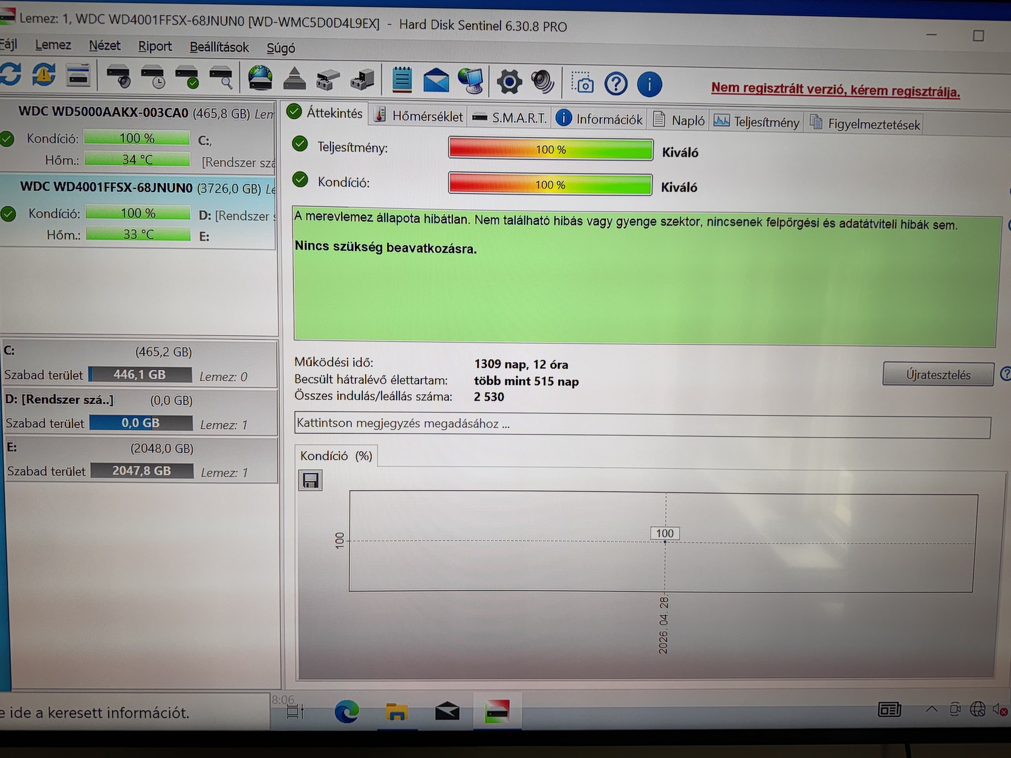Click the hard disk icon with stopwatch
The width and height of the screenshot is (1011, 758).
119,77
